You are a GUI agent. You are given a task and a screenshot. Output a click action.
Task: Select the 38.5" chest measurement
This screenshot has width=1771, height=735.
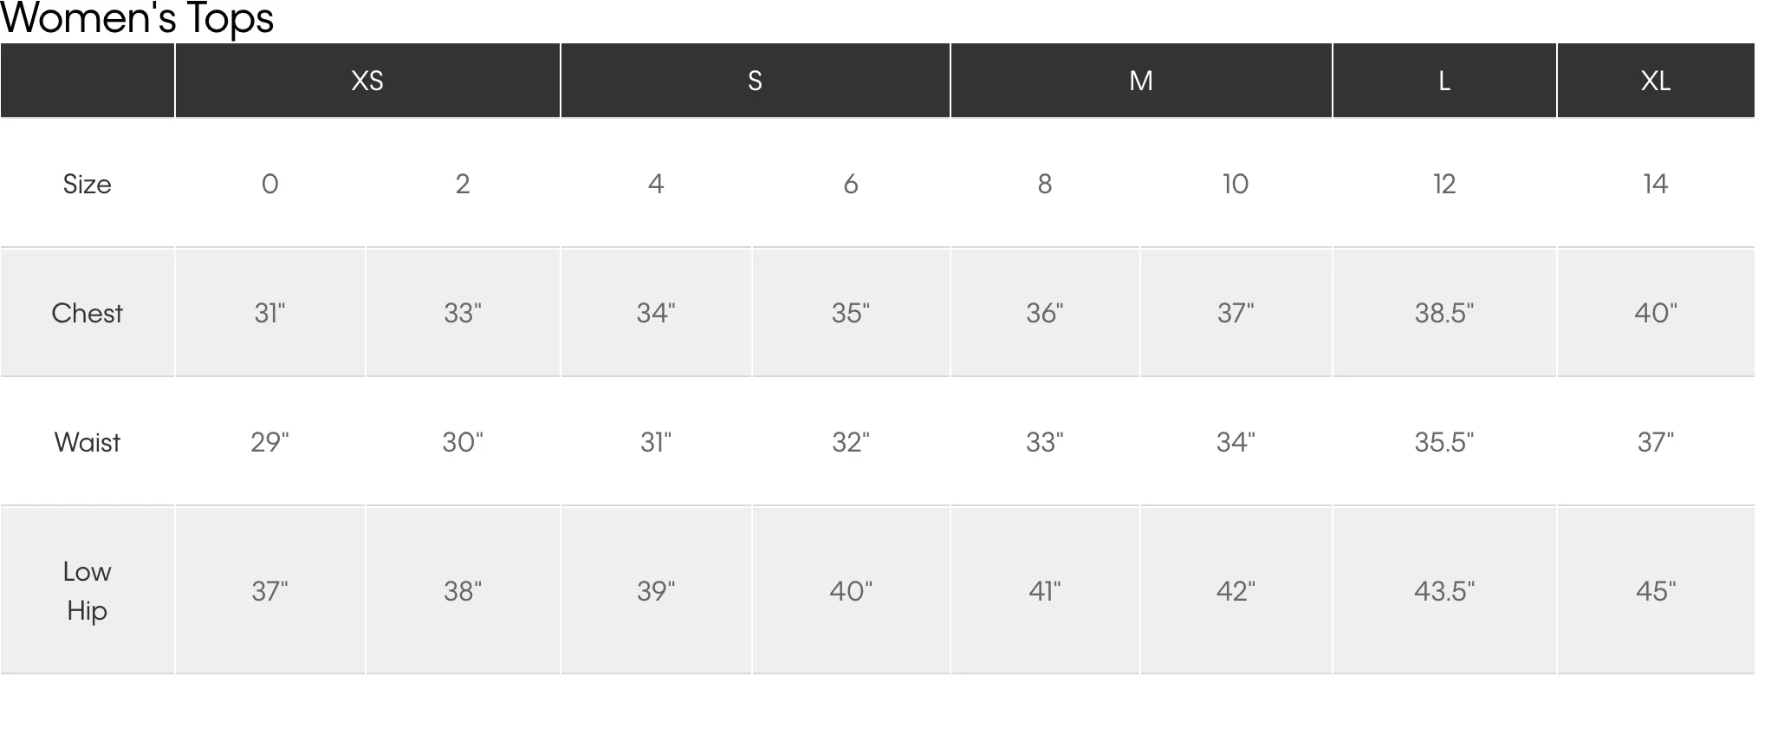pos(1444,312)
